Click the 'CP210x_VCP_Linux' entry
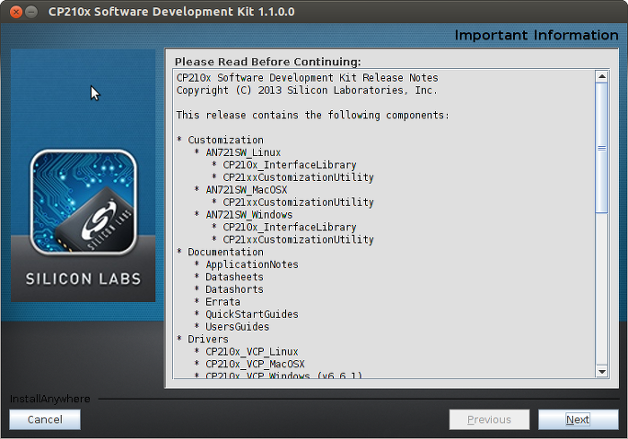The image size is (628, 439). click(252, 352)
